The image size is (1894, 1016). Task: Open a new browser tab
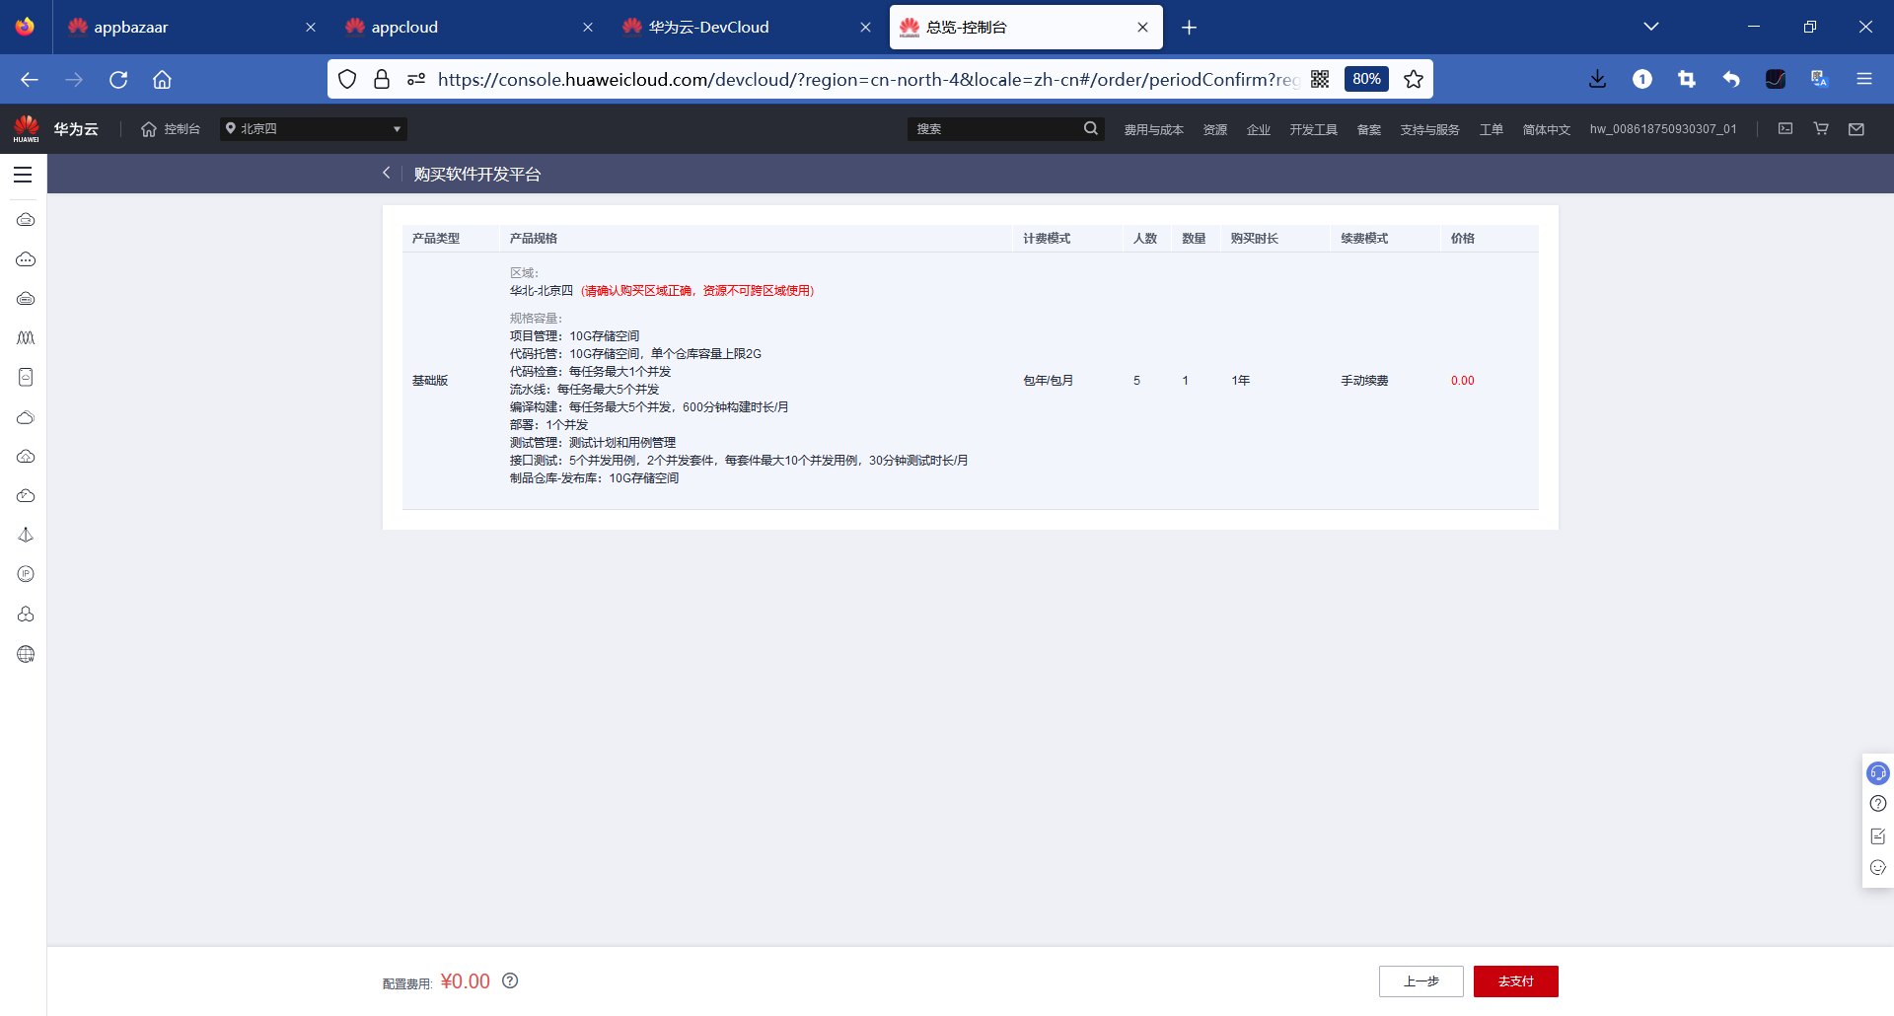click(1190, 27)
